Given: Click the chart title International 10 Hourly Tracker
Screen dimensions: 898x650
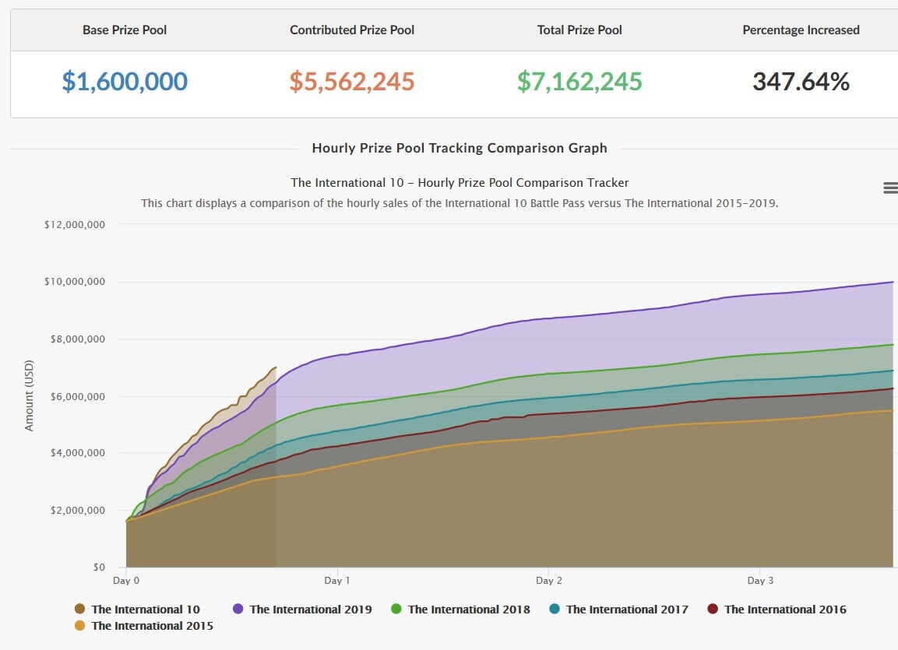Looking at the screenshot, I should point(460,182).
